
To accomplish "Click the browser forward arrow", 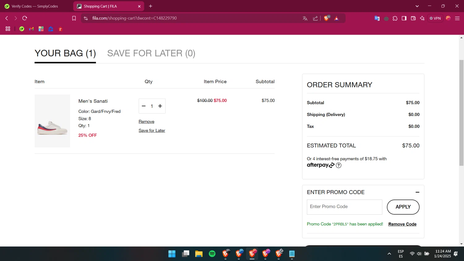I will [x=15, y=18].
